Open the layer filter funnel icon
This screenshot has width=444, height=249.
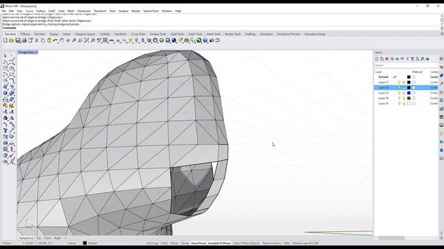click(412, 59)
